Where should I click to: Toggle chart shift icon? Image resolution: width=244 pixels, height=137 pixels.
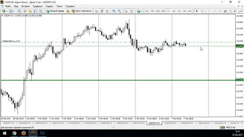coord(132,11)
